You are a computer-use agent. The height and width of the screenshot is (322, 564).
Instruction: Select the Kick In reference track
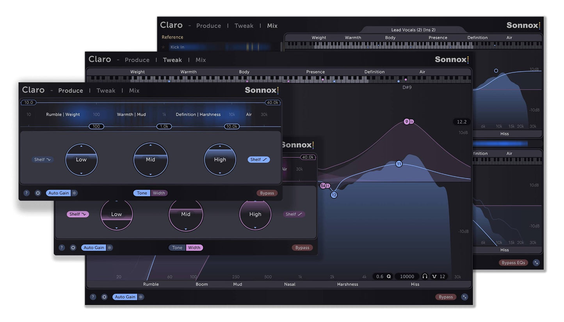(177, 47)
